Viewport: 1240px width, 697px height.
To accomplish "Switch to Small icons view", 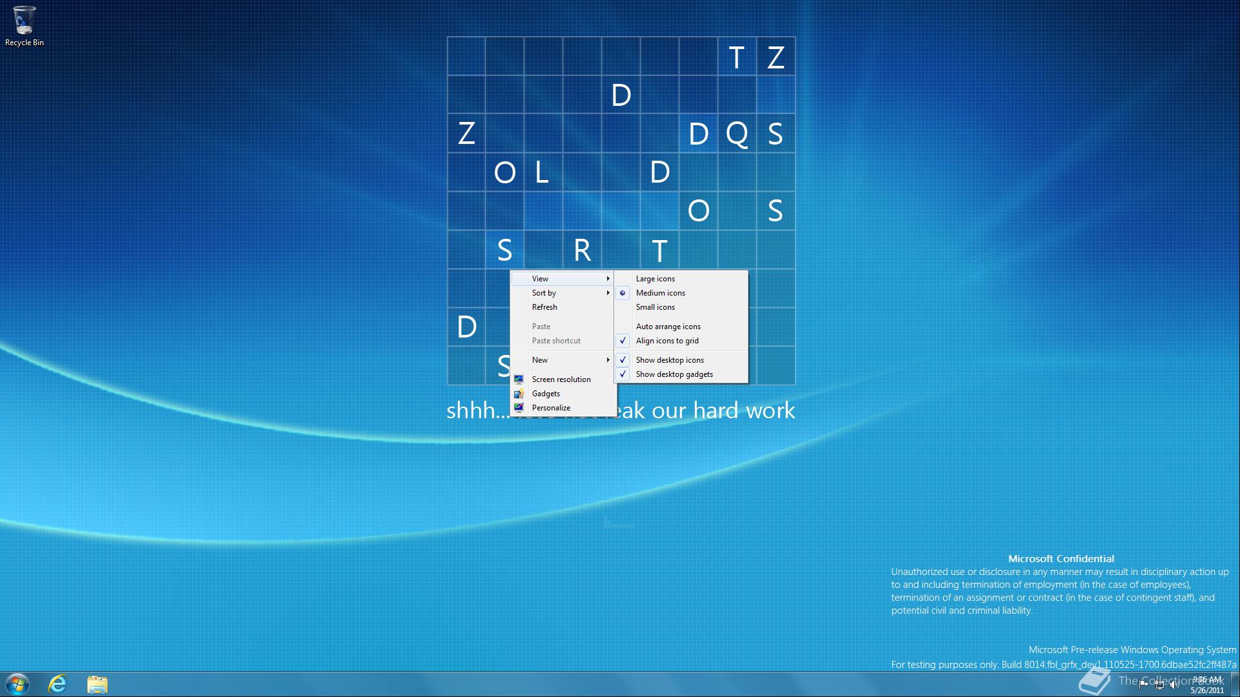I will 682,307.
